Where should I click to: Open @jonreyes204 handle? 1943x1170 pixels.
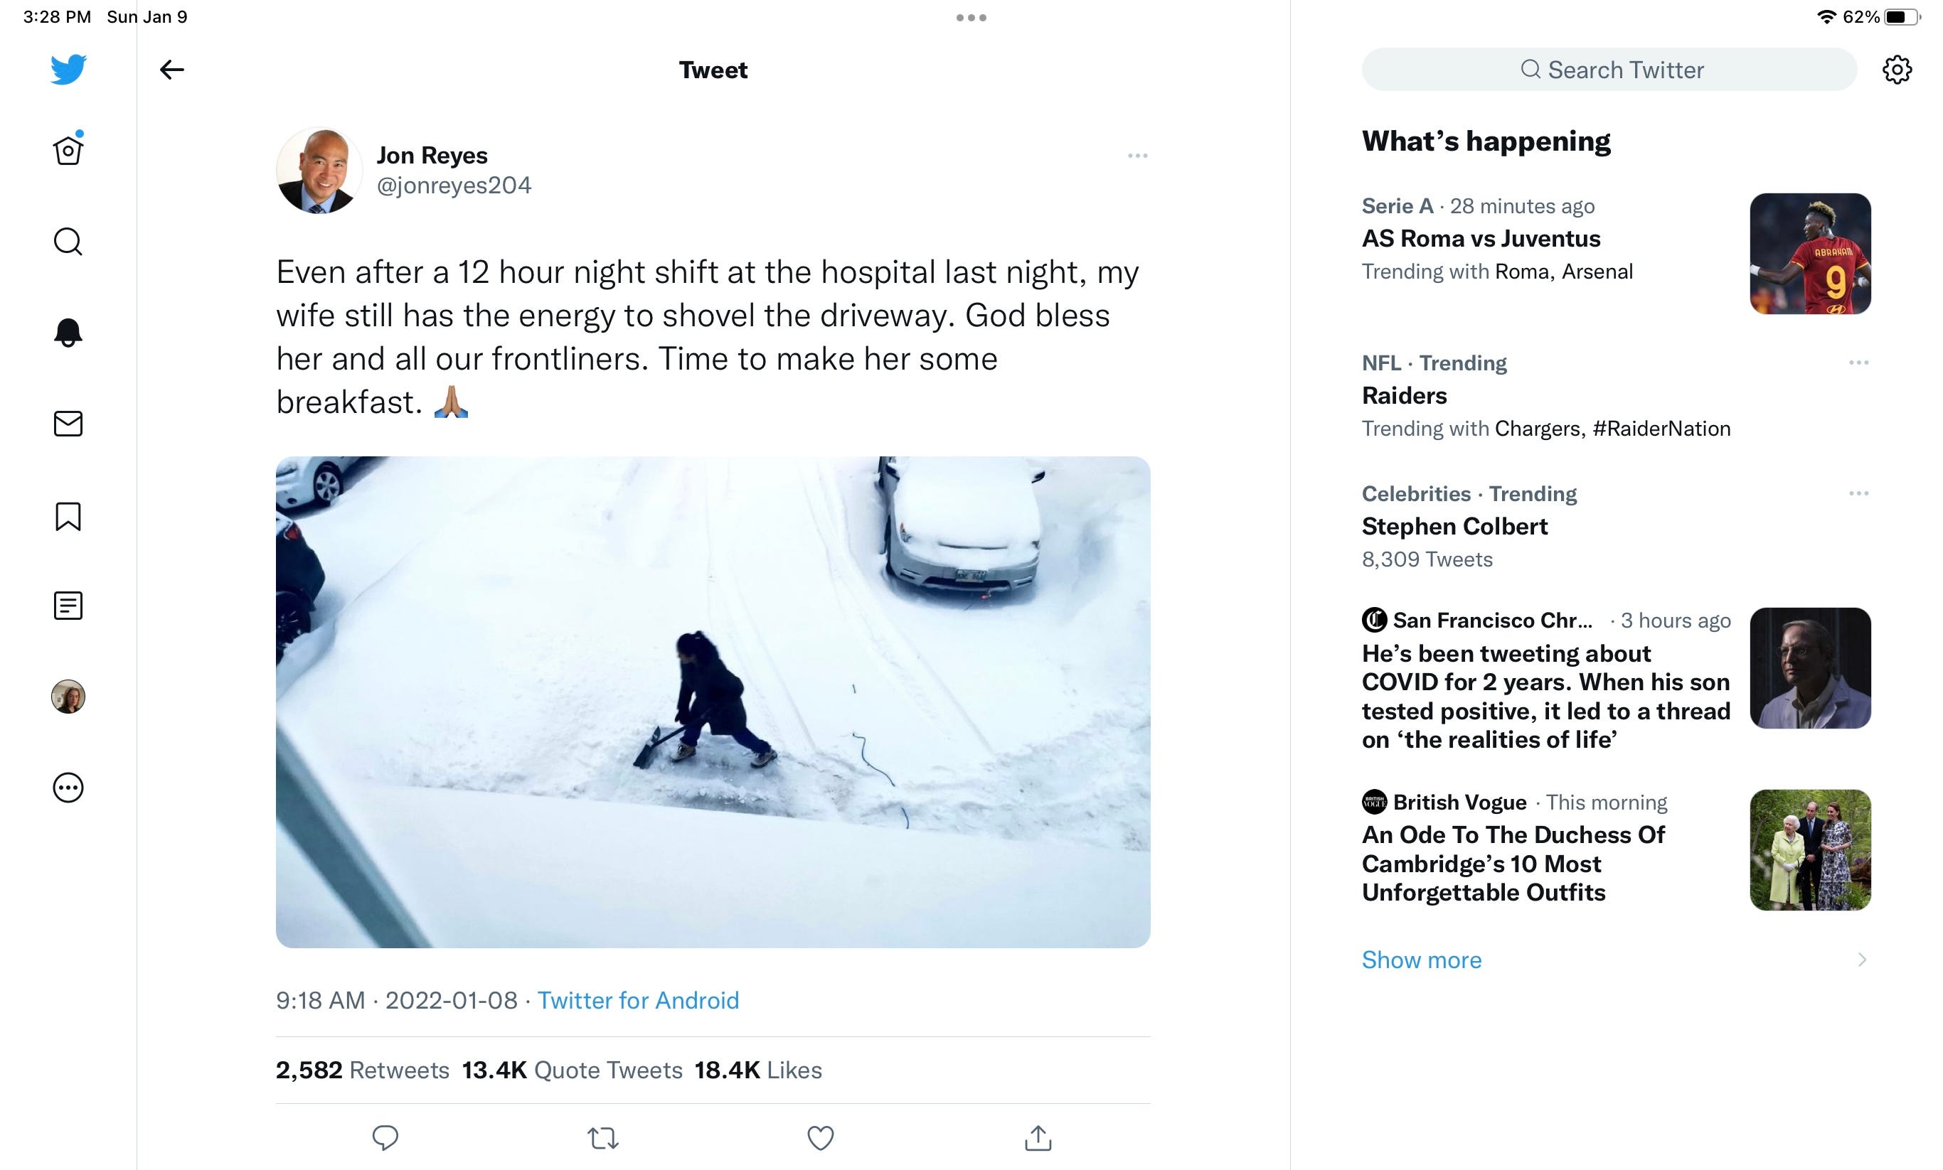tap(454, 186)
